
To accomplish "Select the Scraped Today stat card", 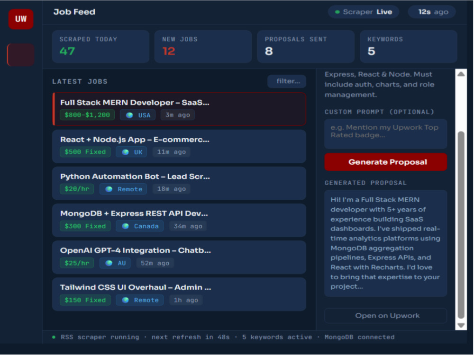I will [x=100, y=46].
